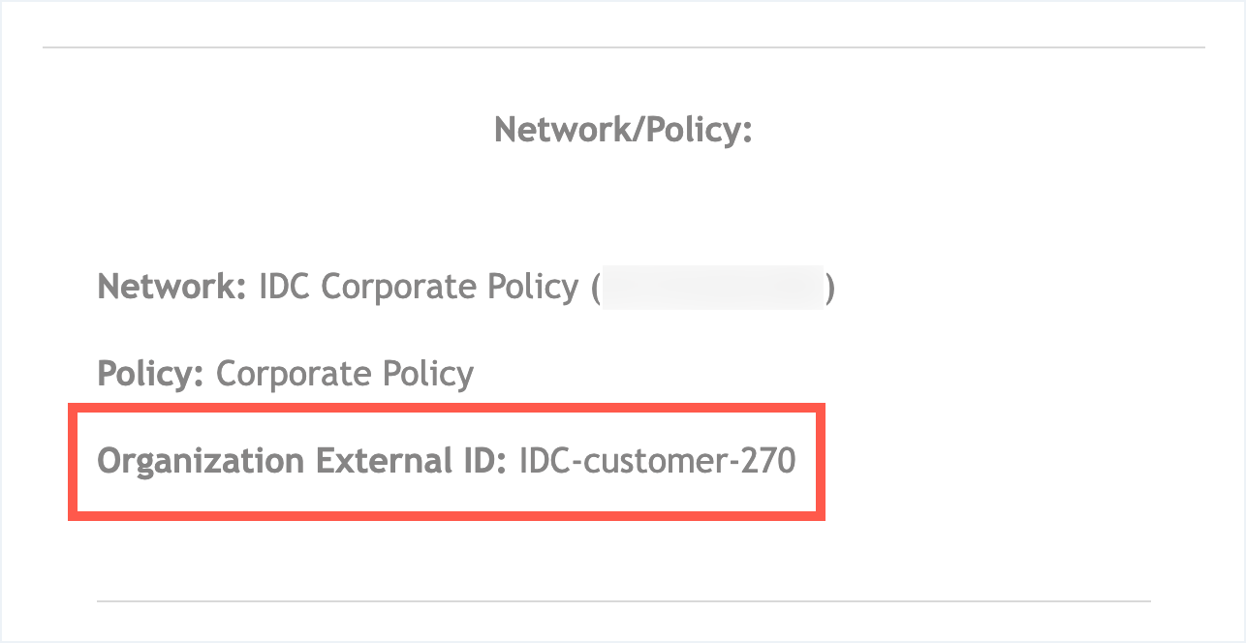Image resolution: width=1246 pixels, height=643 pixels.
Task: Click the opening parenthesis after the network name
Action: tap(595, 288)
